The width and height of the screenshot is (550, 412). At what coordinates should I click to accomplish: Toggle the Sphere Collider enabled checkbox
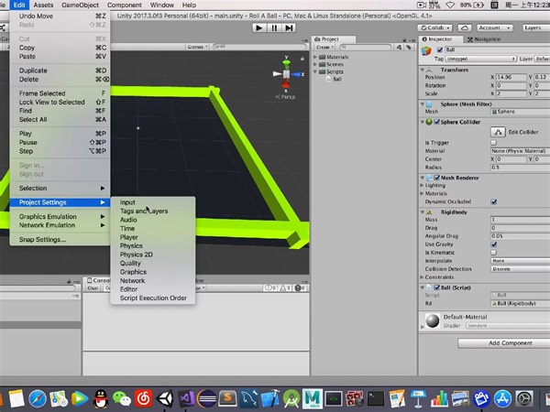(x=436, y=122)
